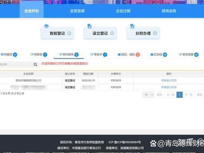
Task: Select the 已办结 status tab
Action: coord(159,55)
